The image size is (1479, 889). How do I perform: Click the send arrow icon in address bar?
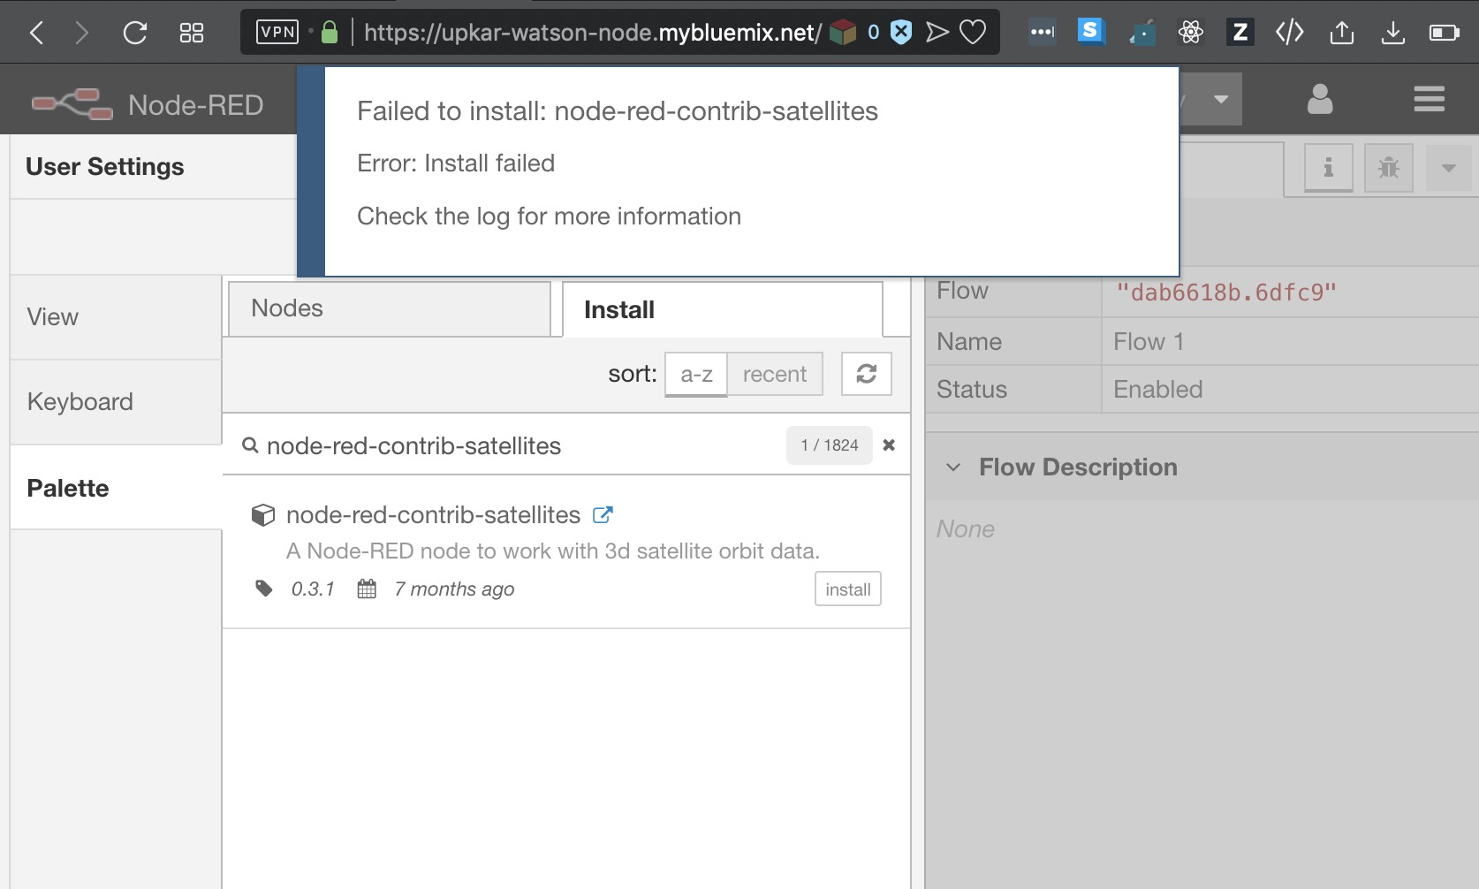coord(937,33)
